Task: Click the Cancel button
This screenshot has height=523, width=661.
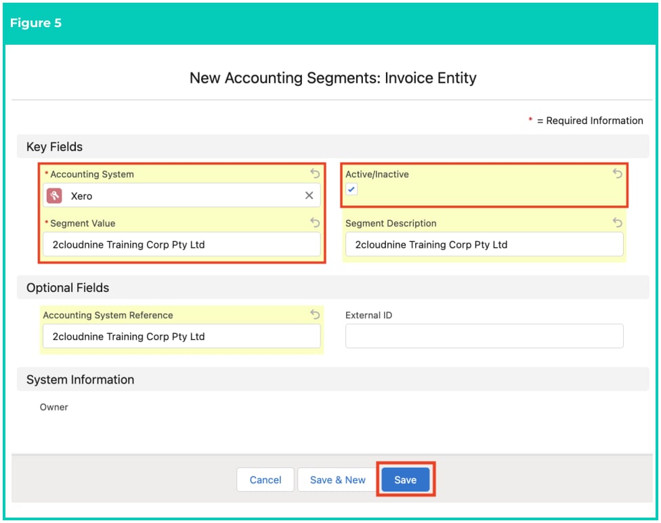Action: (x=265, y=480)
